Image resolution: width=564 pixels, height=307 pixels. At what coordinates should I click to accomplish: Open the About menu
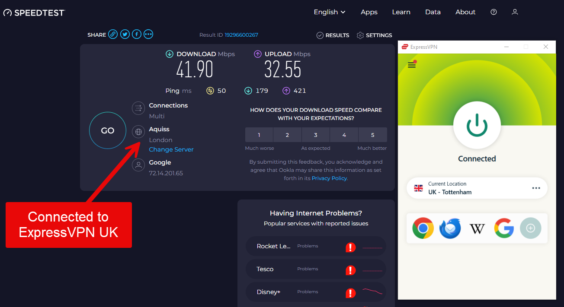[465, 12]
